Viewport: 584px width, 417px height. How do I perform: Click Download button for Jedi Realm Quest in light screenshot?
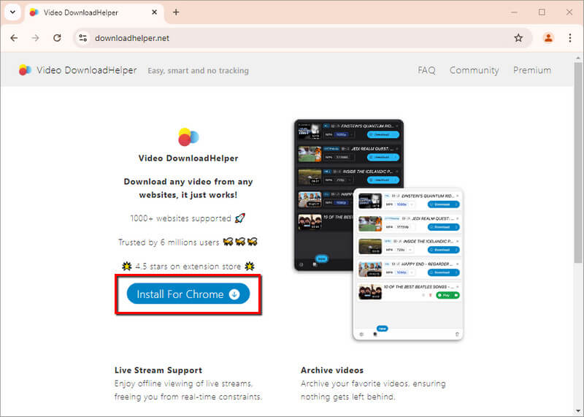[444, 227]
